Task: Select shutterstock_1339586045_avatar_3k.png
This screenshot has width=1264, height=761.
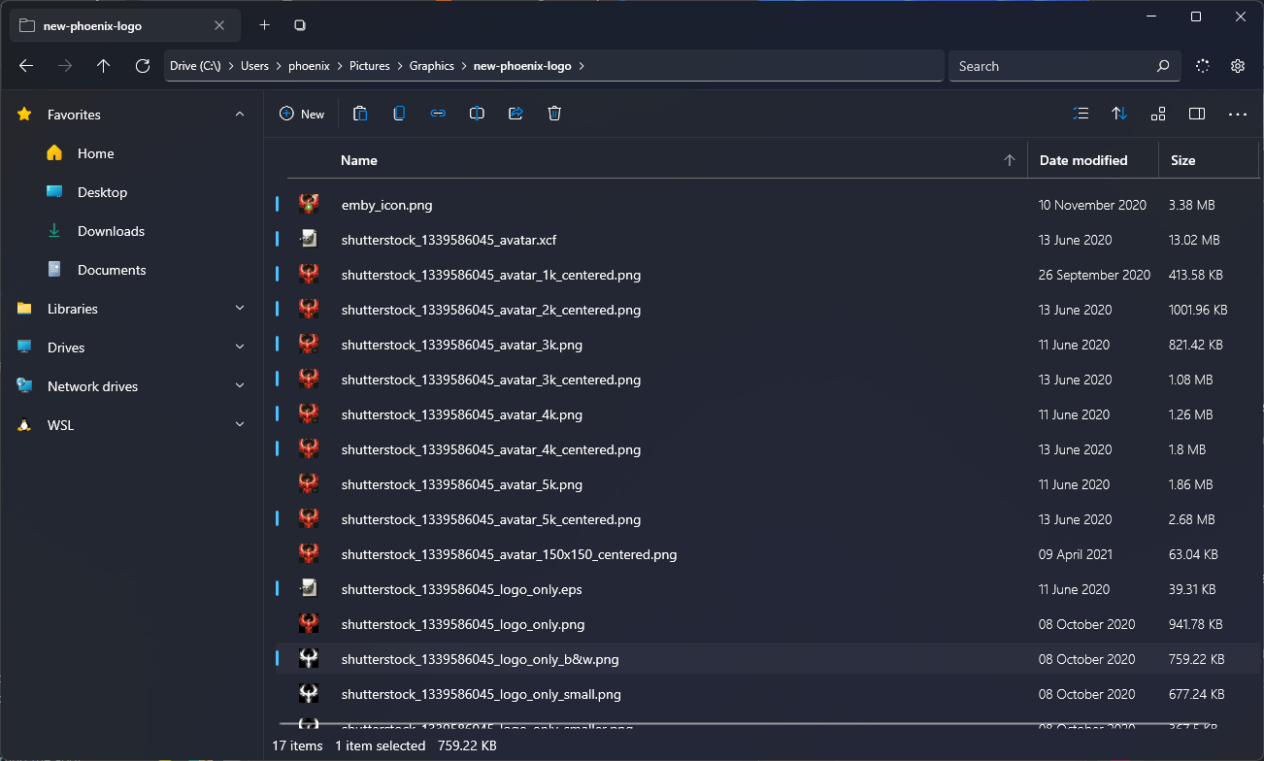Action: click(767, 345)
